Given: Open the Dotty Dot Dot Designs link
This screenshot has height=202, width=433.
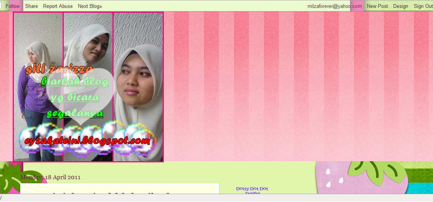Looking at the screenshot, I should click(252, 191).
